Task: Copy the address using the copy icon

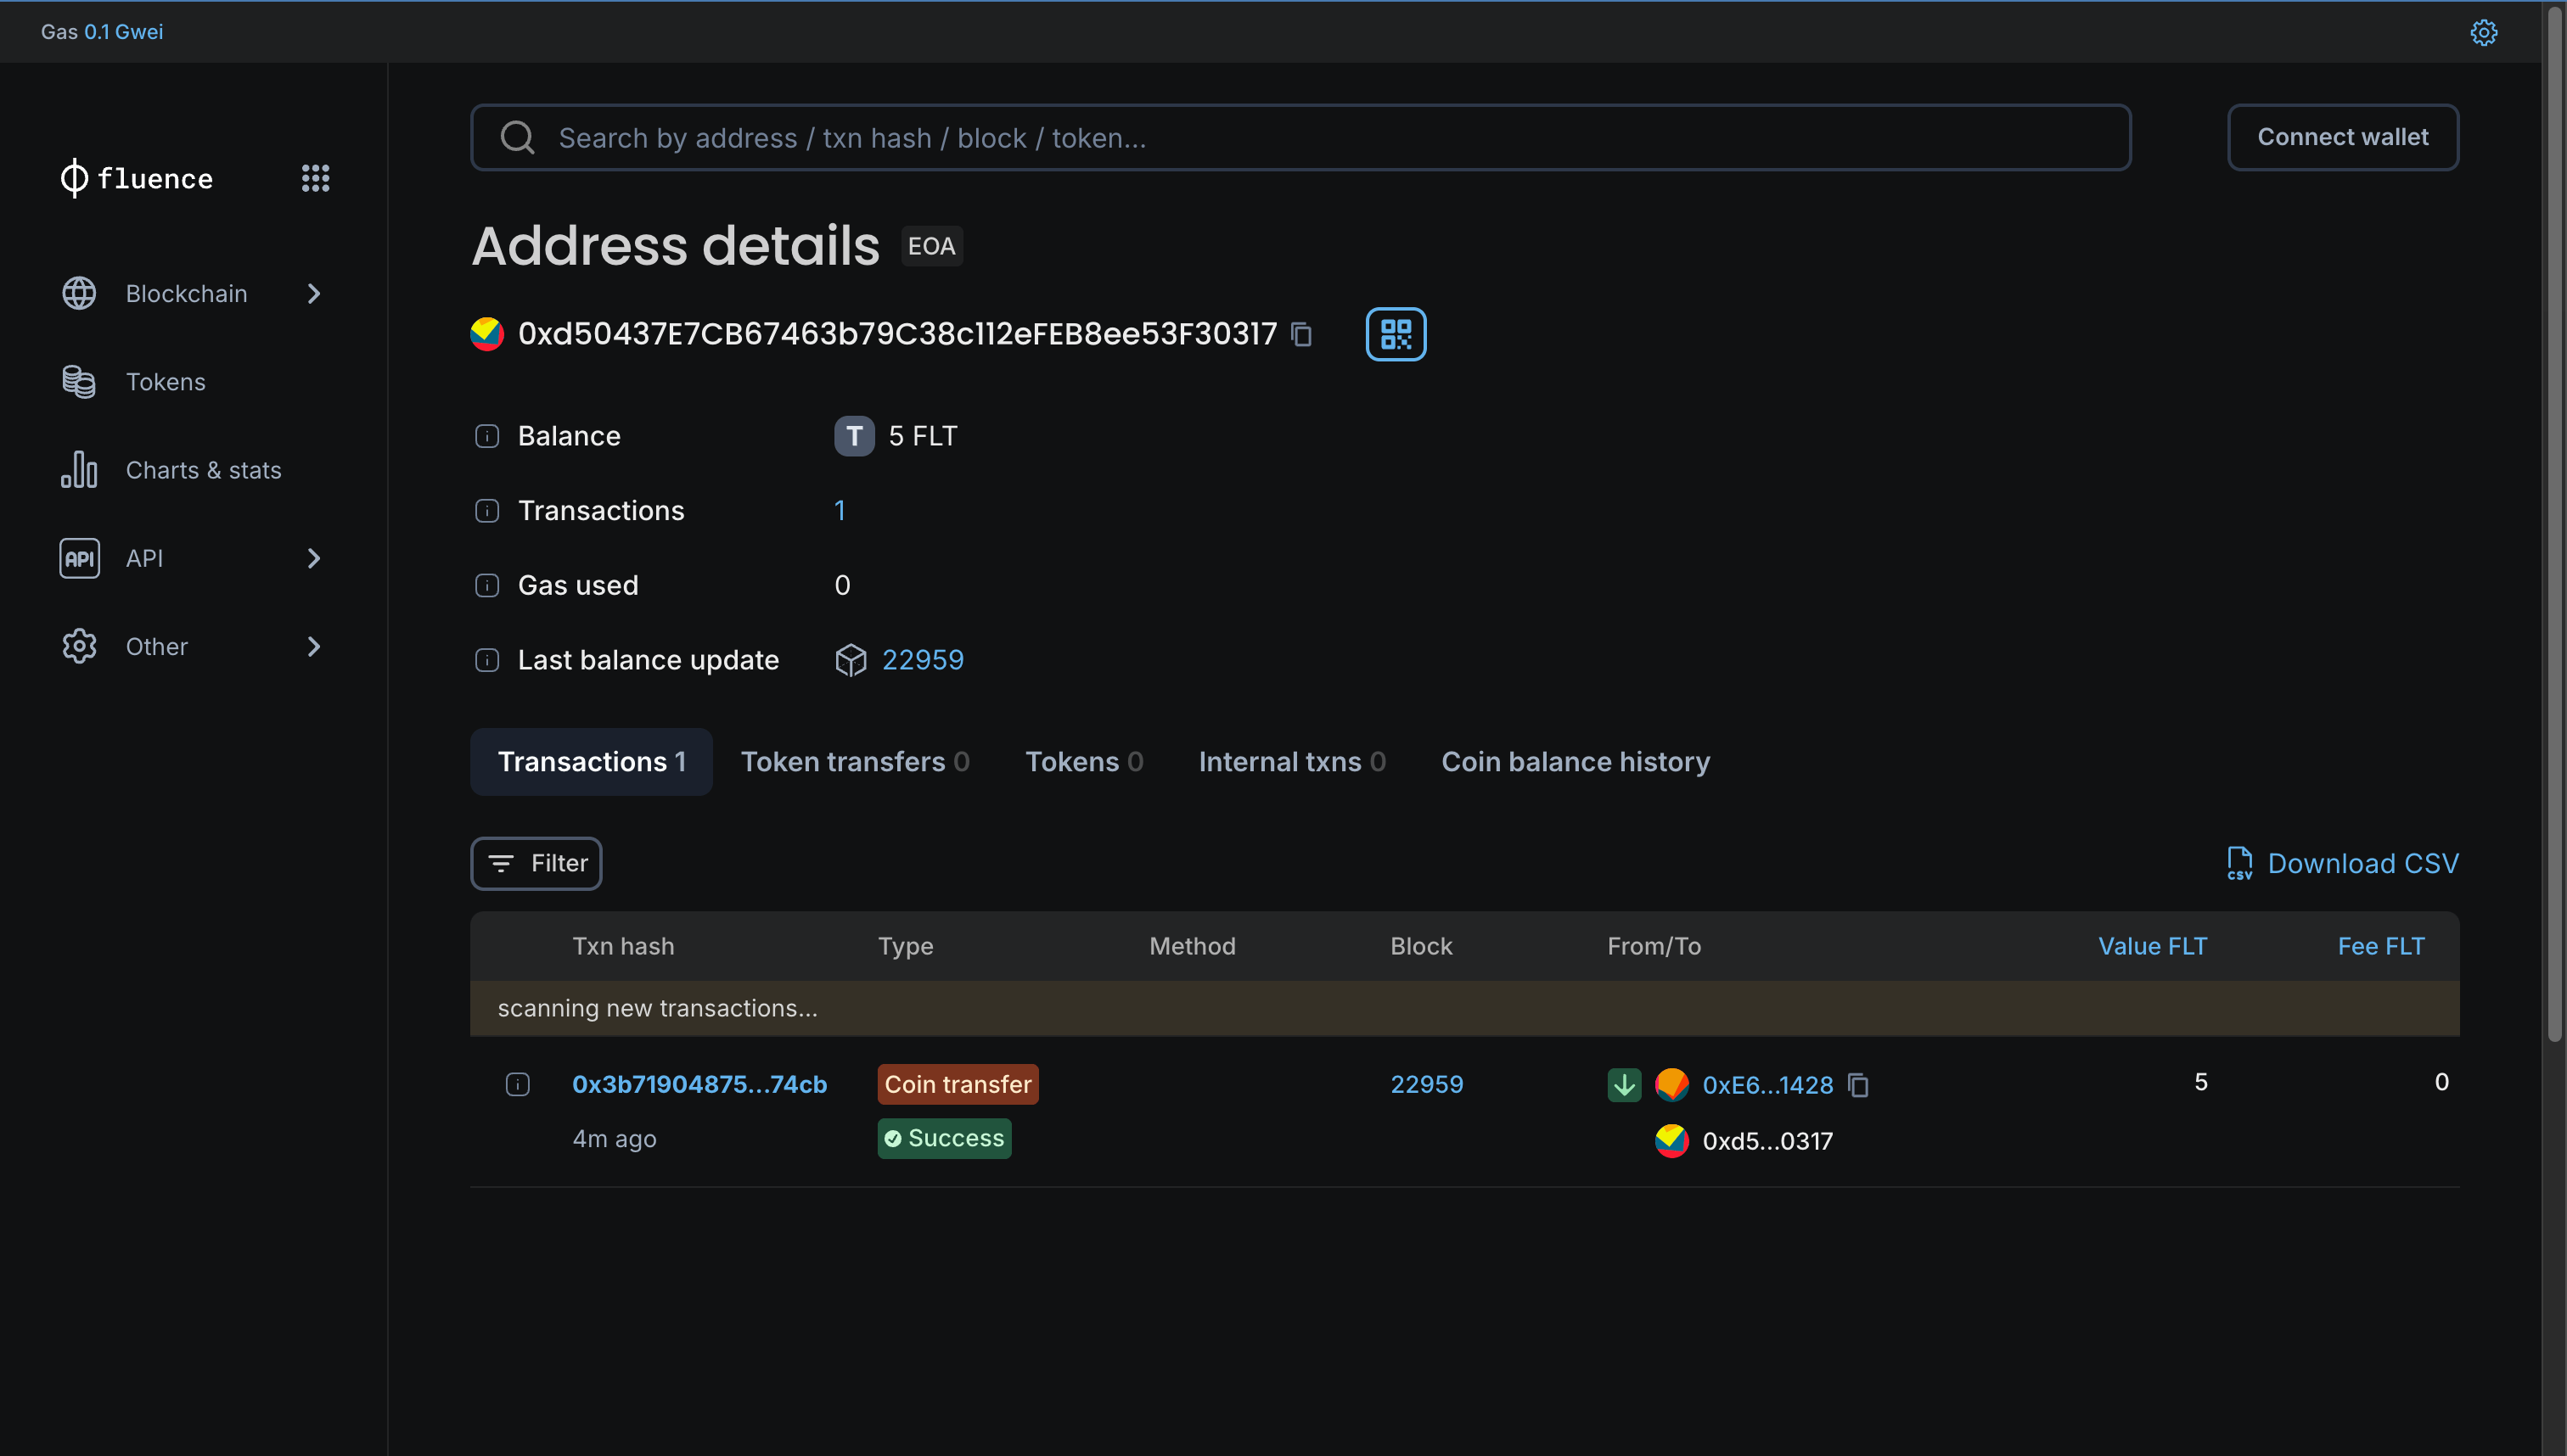Action: [1300, 334]
